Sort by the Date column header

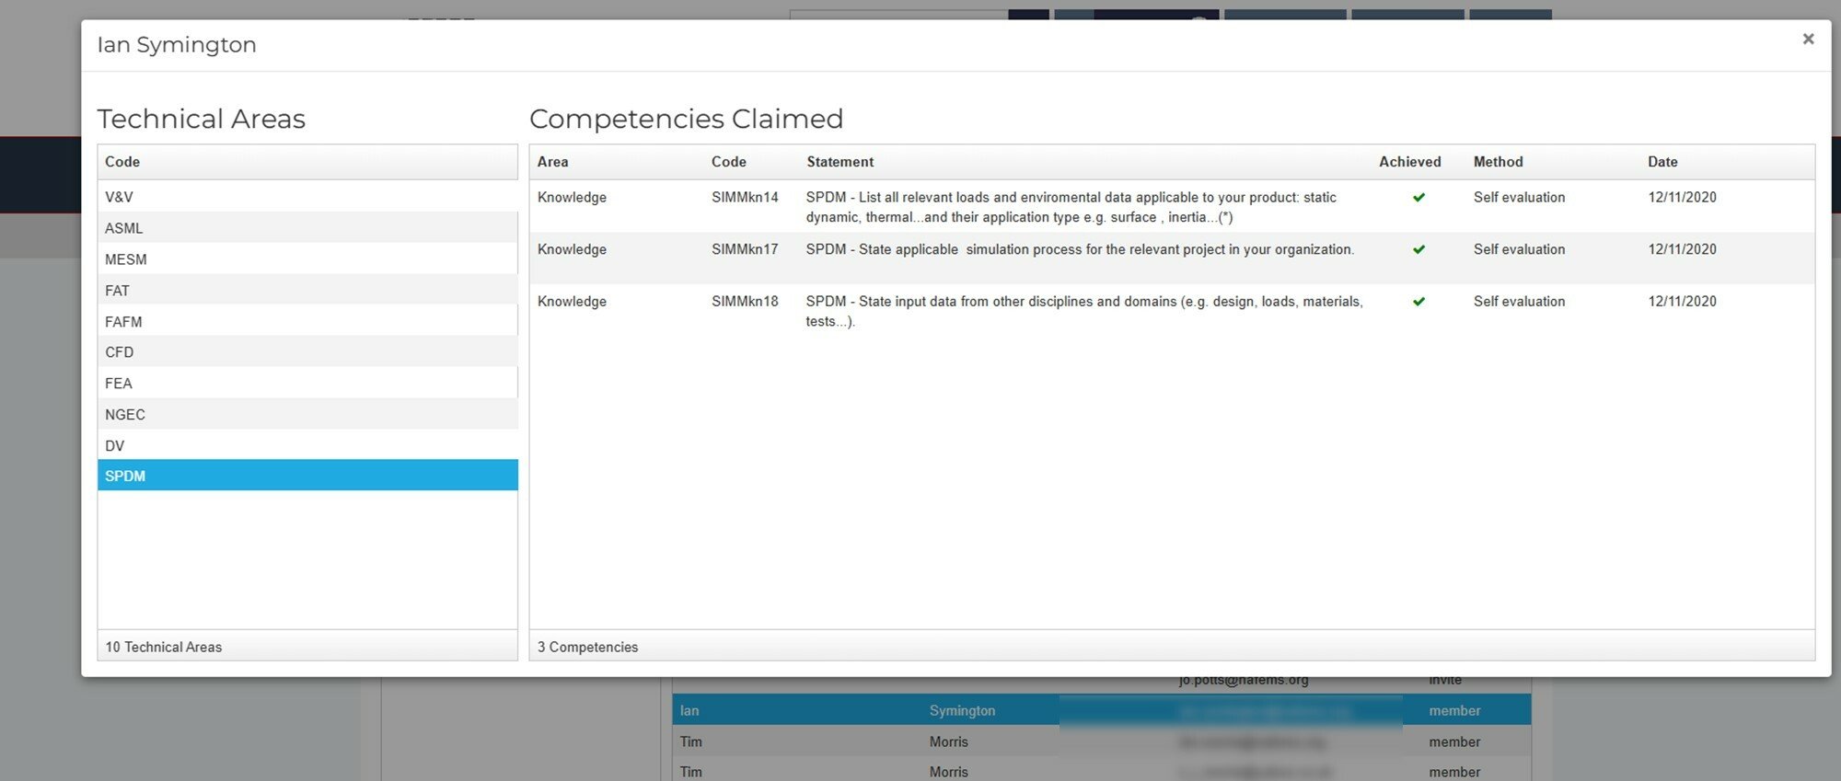point(1662,162)
